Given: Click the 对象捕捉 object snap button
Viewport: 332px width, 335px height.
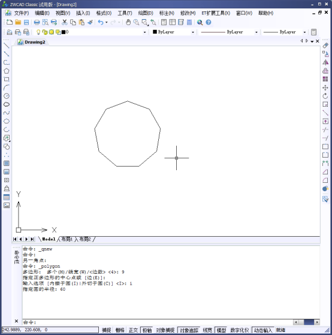Looking at the screenshot, I should pyautogui.click(x=165, y=330).
